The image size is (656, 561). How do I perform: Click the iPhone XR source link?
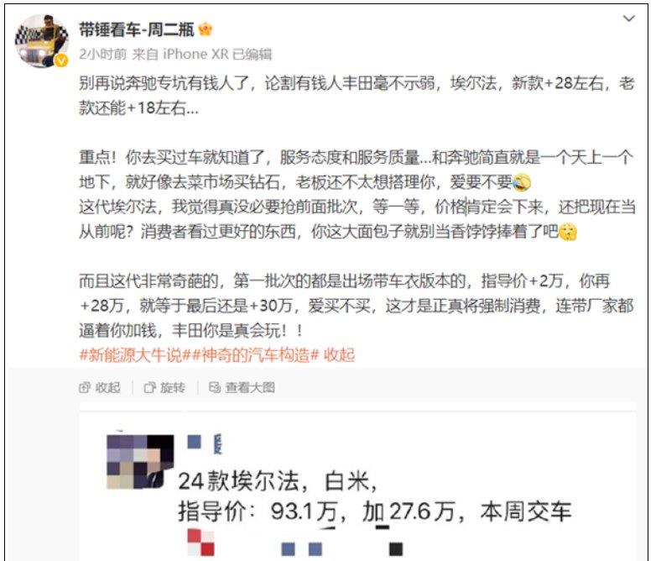pos(195,54)
